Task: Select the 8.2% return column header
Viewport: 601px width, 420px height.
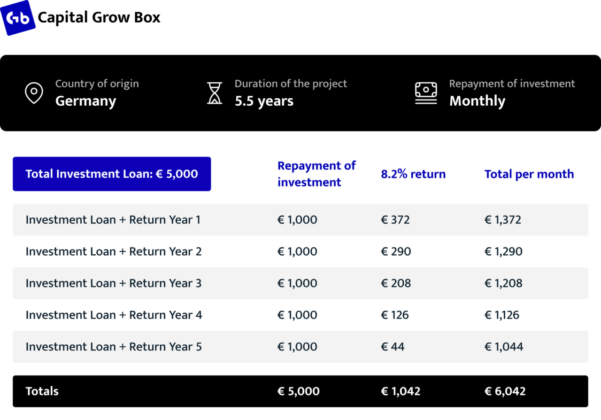Action: 413,174
